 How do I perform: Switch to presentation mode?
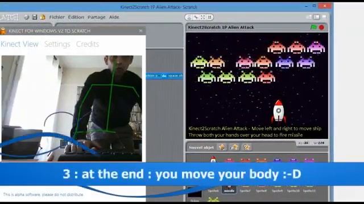tap(324, 16)
